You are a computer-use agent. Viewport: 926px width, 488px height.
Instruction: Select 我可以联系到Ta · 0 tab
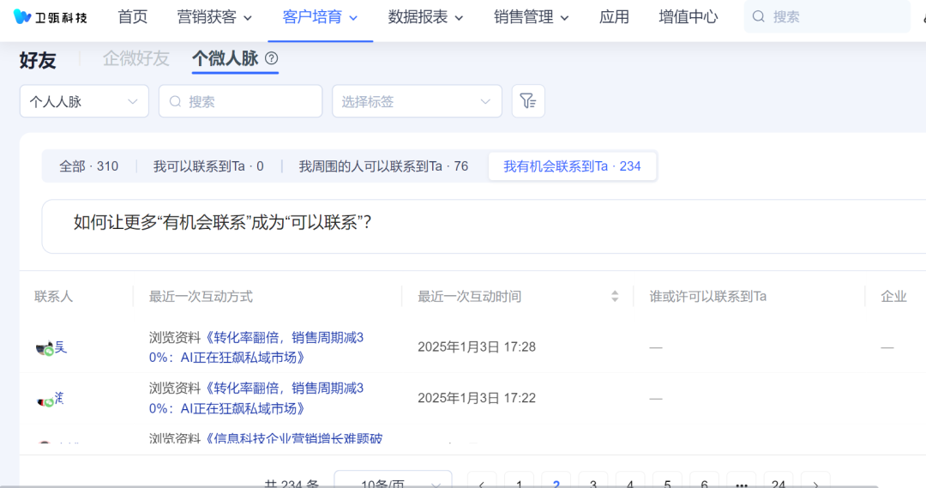coord(208,166)
